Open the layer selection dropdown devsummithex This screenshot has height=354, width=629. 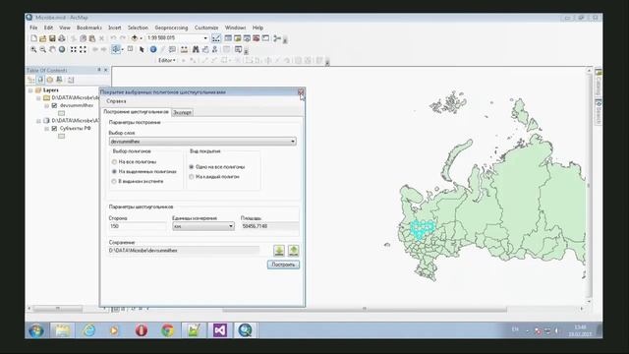point(202,142)
